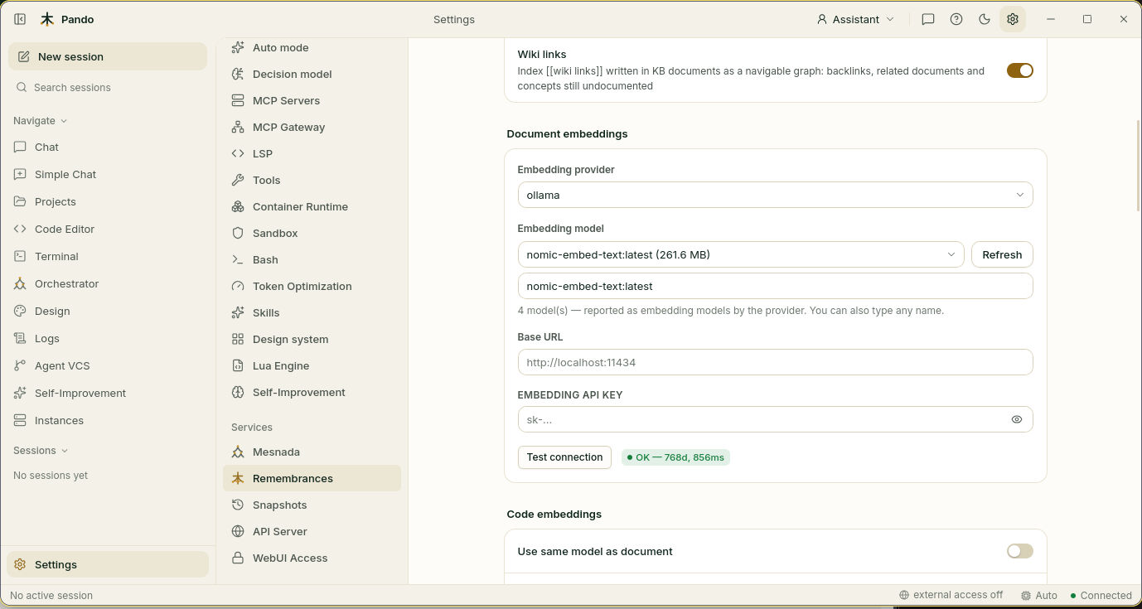The height and width of the screenshot is (609, 1142).
Task: Open the help question mark icon
Action: pos(956,19)
